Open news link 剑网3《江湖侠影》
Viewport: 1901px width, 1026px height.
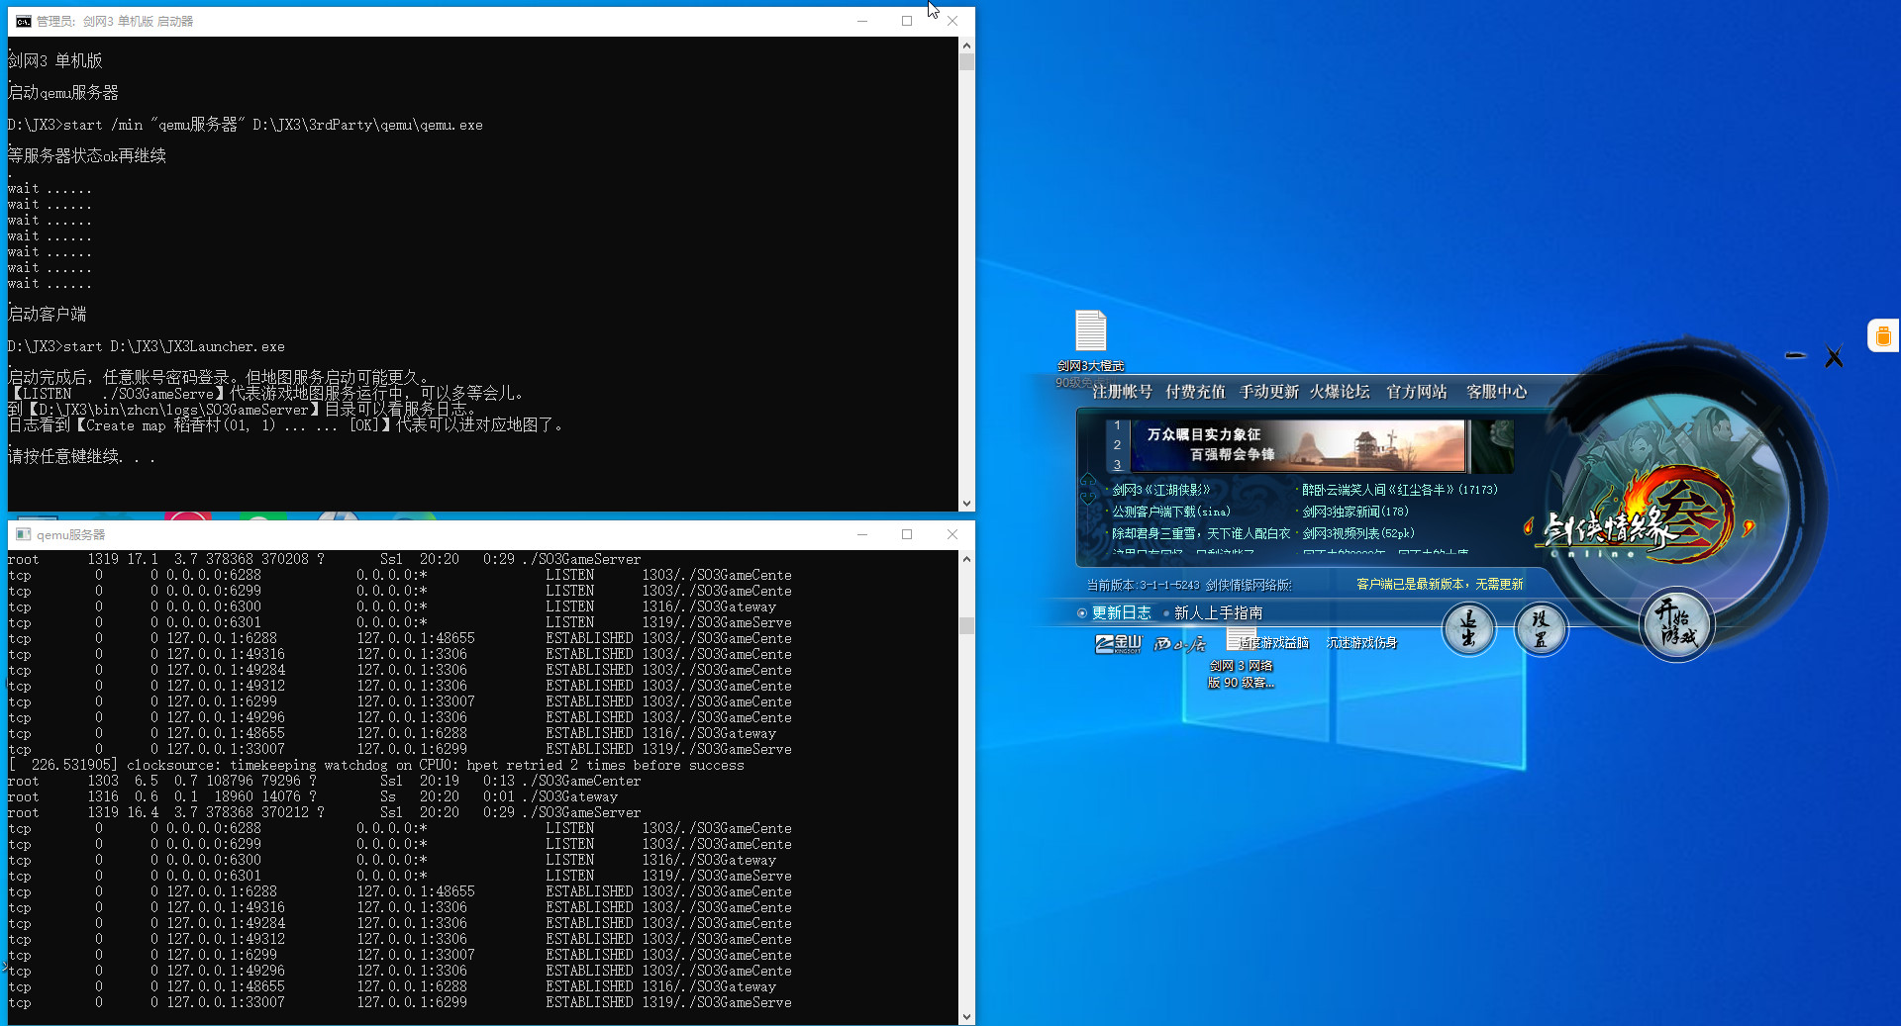[1160, 490]
